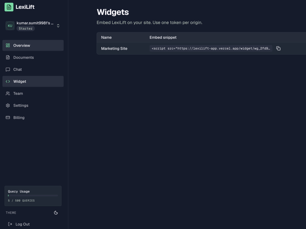
Task: Click the 5 / 500 QUERIES text
Action: (x=21, y=201)
